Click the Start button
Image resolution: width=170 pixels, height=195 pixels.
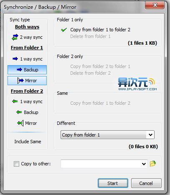(113, 183)
